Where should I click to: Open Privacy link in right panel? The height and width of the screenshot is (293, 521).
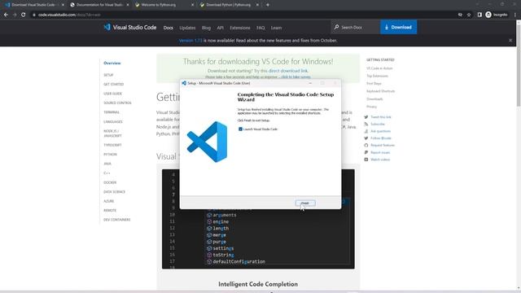point(371,107)
